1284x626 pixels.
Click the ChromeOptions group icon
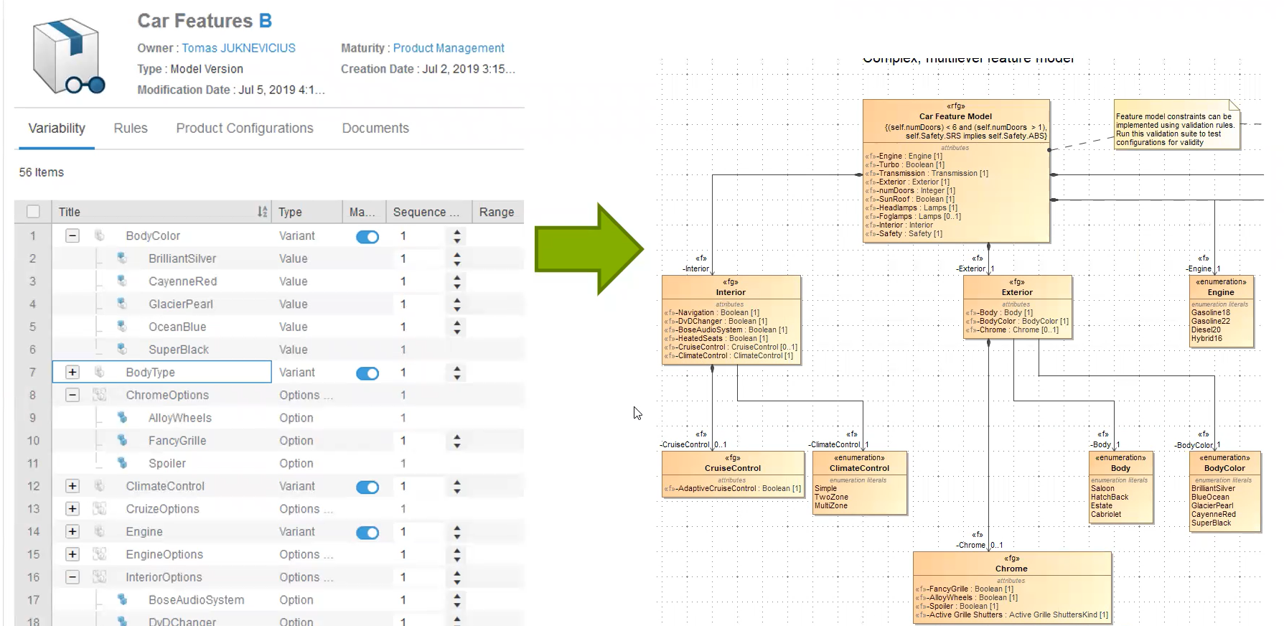coord(99,395)
